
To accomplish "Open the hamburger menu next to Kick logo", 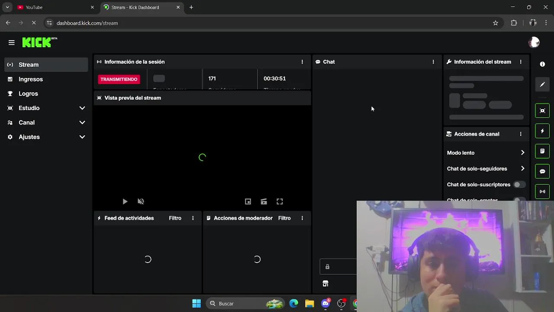I will coord(12,42).
